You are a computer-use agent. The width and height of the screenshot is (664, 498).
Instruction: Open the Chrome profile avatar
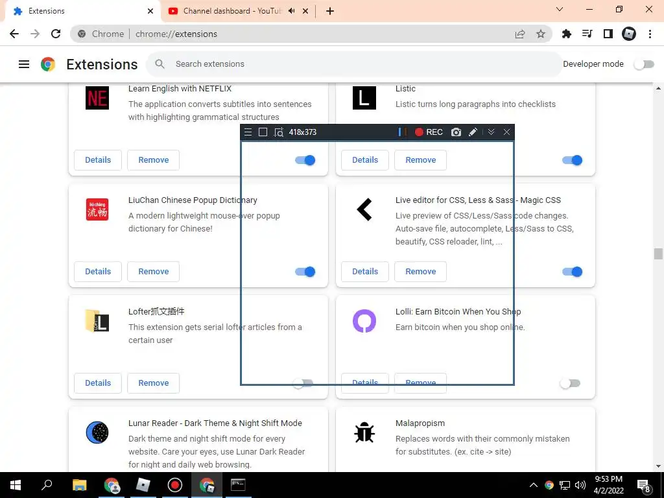point(629,34)
